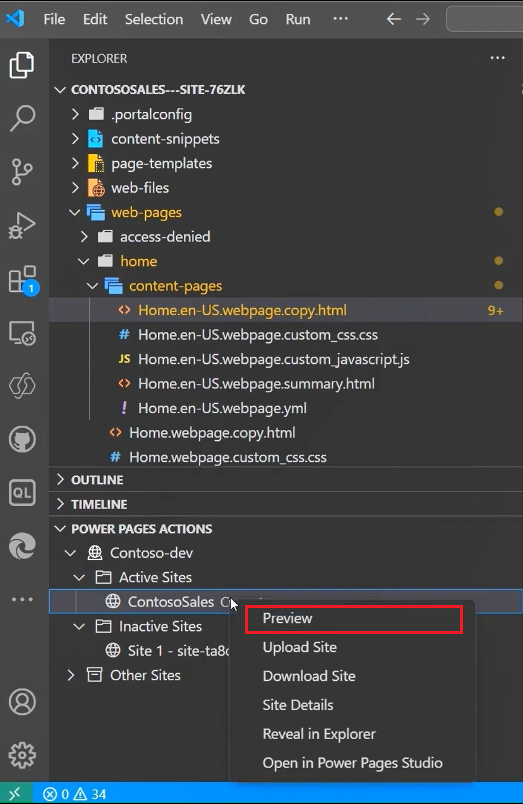The image size is (523, 804).
Task: Collapse the Active Sites node
Action: (x=79, y=578)
